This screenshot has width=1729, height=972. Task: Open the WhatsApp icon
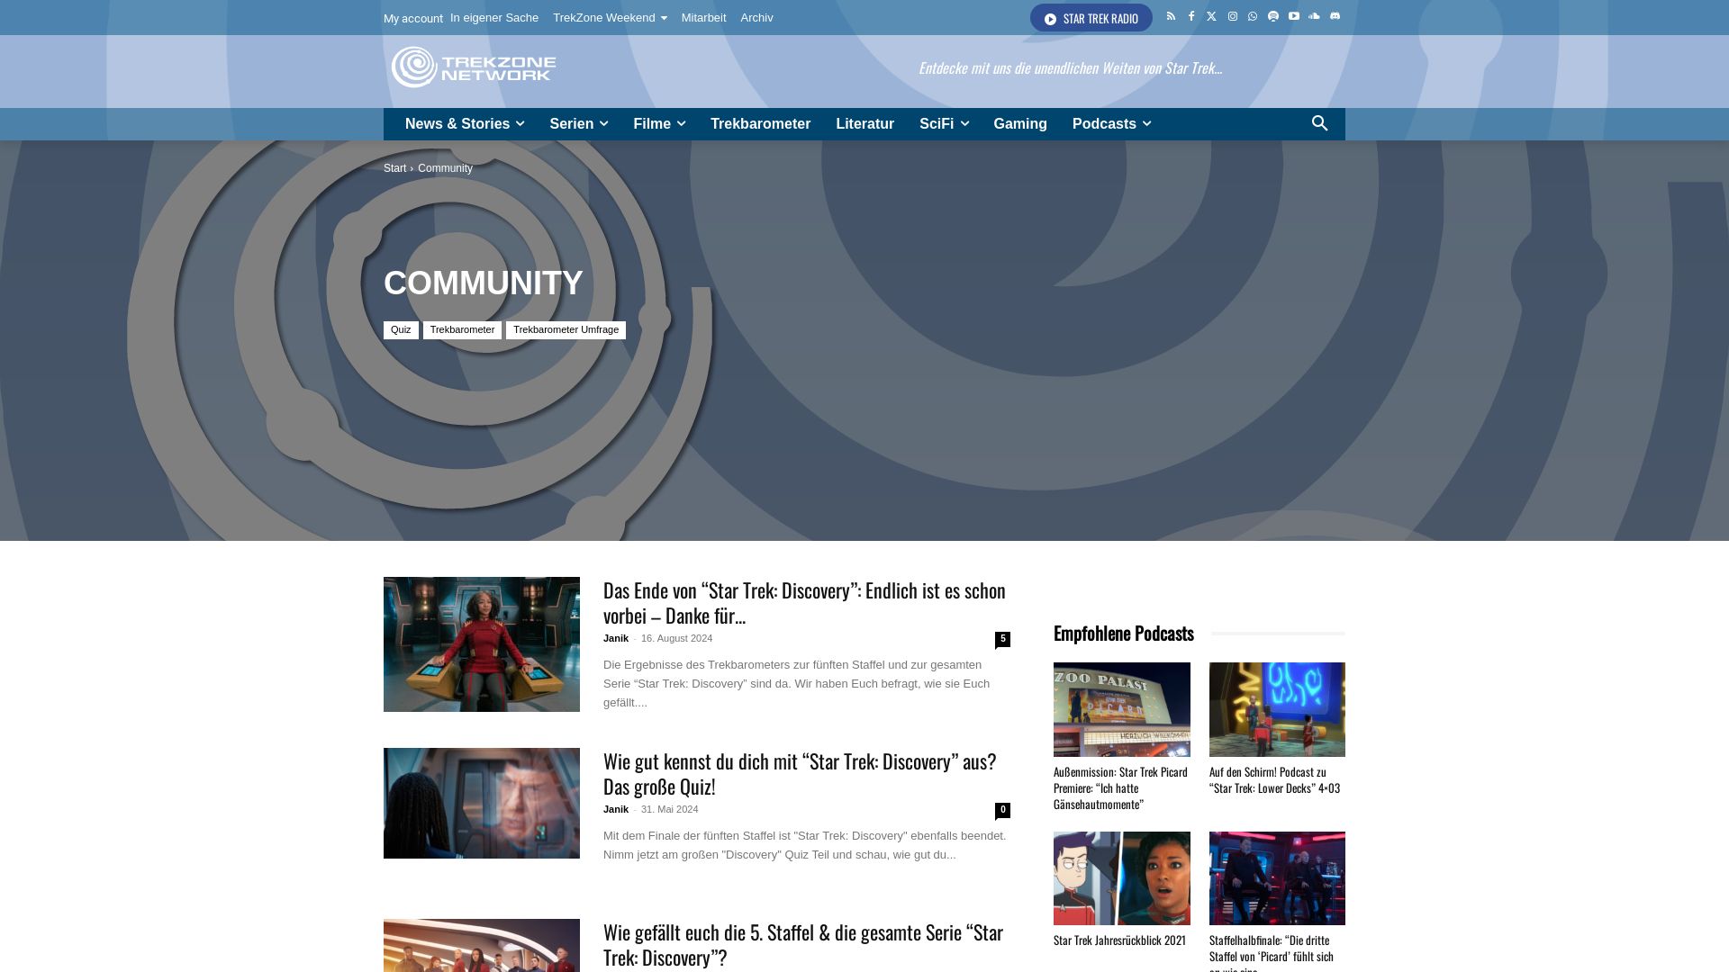1253,16
